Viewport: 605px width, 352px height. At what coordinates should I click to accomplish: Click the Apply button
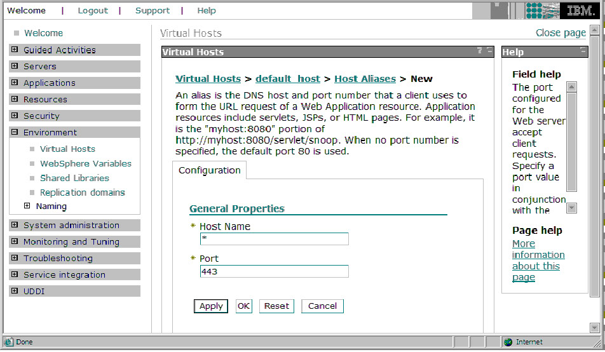211,306
